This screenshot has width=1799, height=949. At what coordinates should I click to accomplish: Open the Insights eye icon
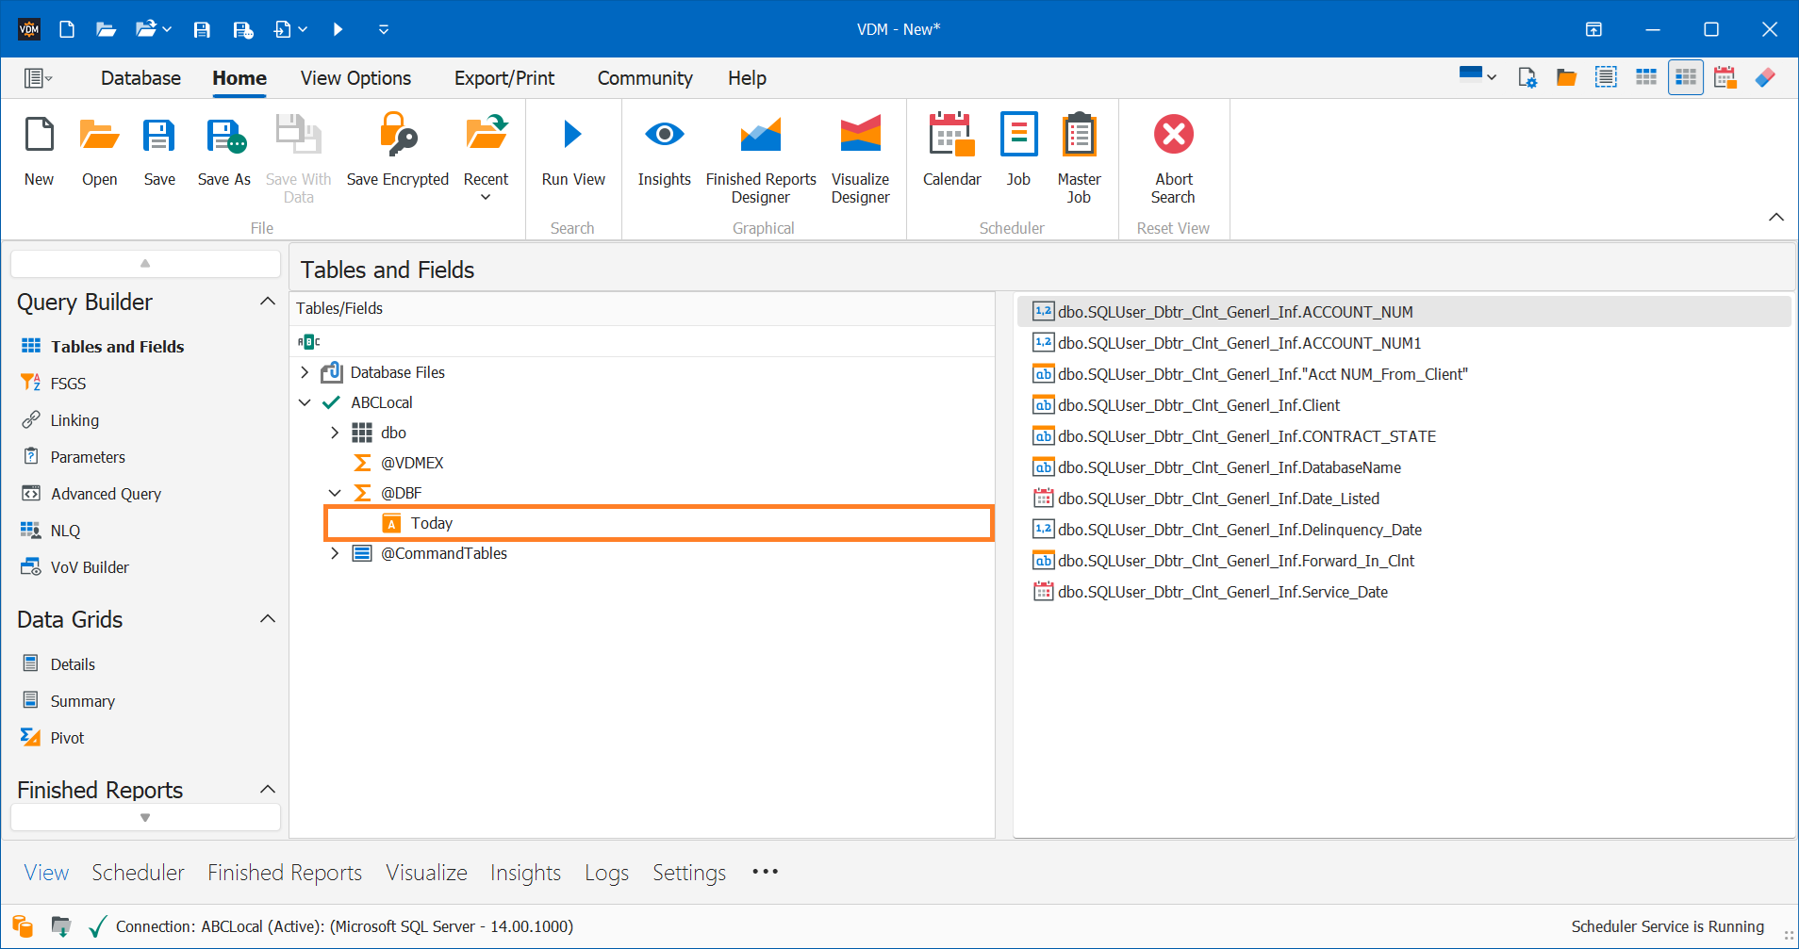pyautogui.click(x=664, y=136)
